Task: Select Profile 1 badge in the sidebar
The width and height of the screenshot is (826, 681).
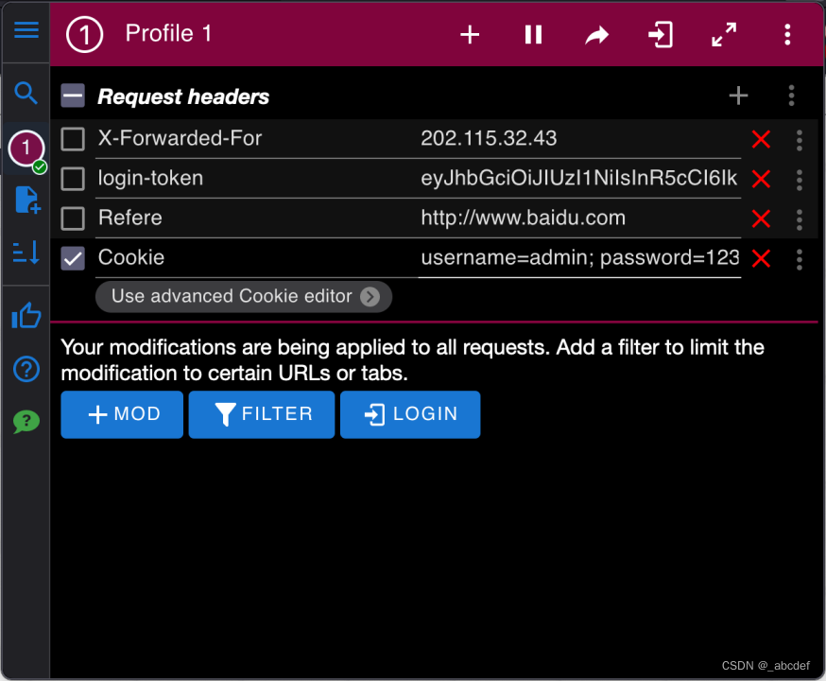Action: [x=26, y=148]
